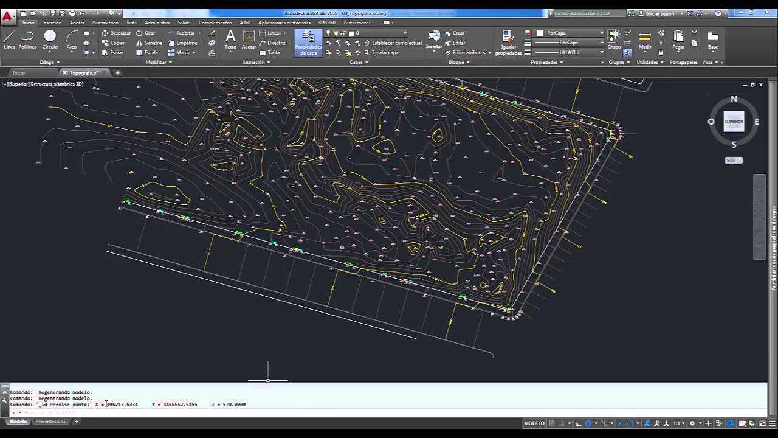The height and width of the screenshot is (438, 778).
Task: Toggle ortho mode in status bar
Action: 579,423
